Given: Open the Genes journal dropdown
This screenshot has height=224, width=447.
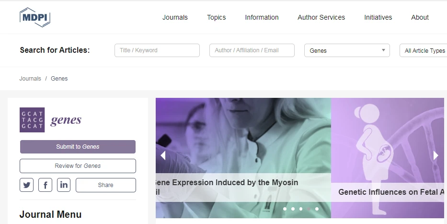Looking at the screenshot, I should 347,50.
